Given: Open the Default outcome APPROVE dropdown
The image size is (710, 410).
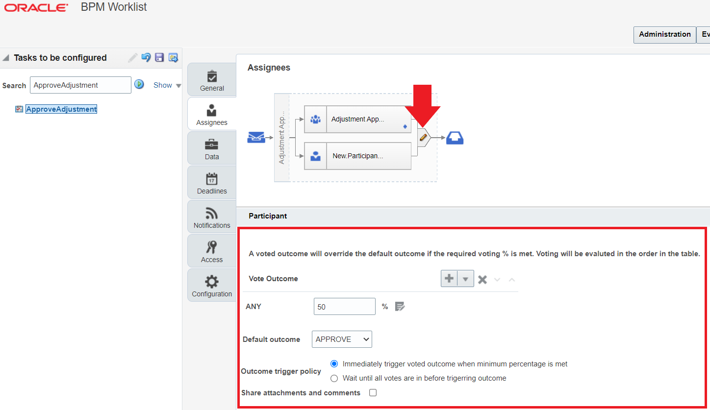Looking at the screenshot, I should (342, 339).
